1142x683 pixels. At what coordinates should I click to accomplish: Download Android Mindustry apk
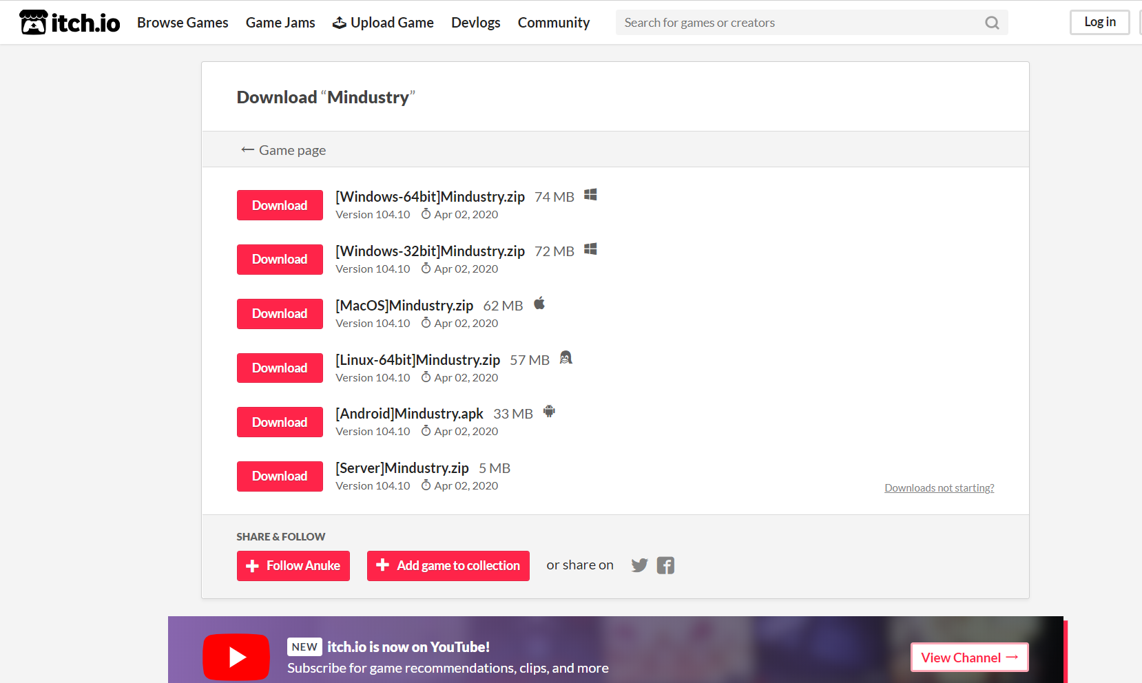[280, 422]
